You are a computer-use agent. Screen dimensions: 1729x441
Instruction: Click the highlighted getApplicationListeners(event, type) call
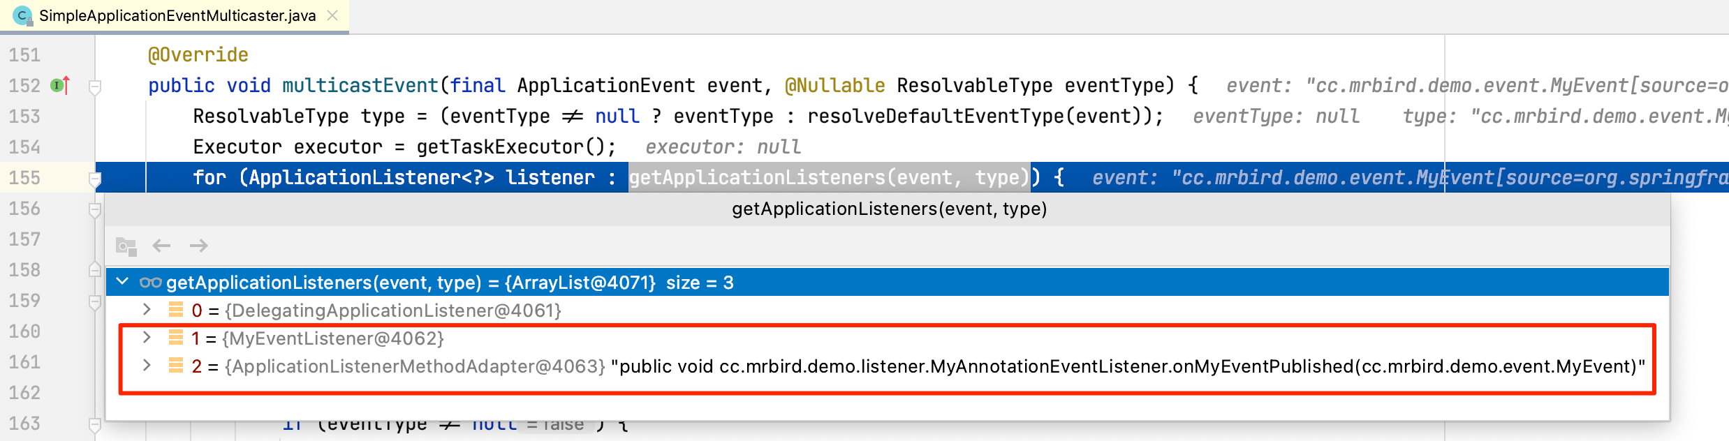829,178
